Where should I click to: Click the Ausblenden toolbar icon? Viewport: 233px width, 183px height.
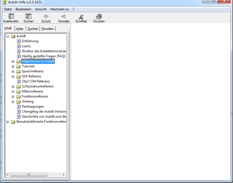[11, 16]
